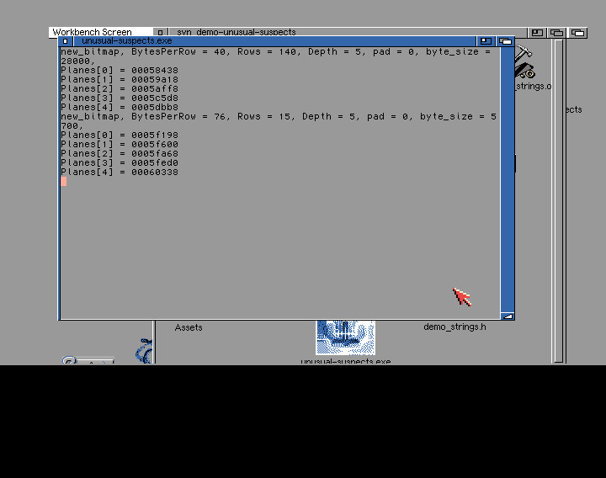Open the Assets drawer
The width and height of the screenshot is (606, 478).
click(189, 327)
